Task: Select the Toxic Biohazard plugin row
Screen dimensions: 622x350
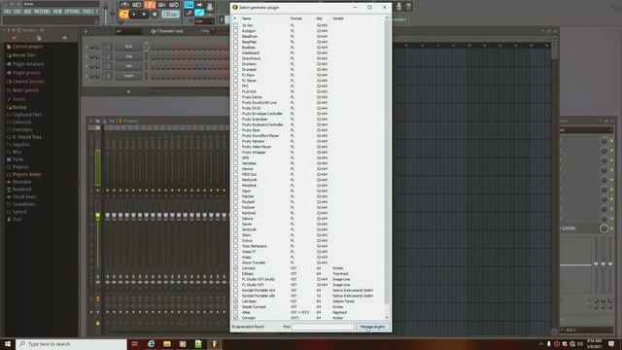Action: tap(309, 246)
